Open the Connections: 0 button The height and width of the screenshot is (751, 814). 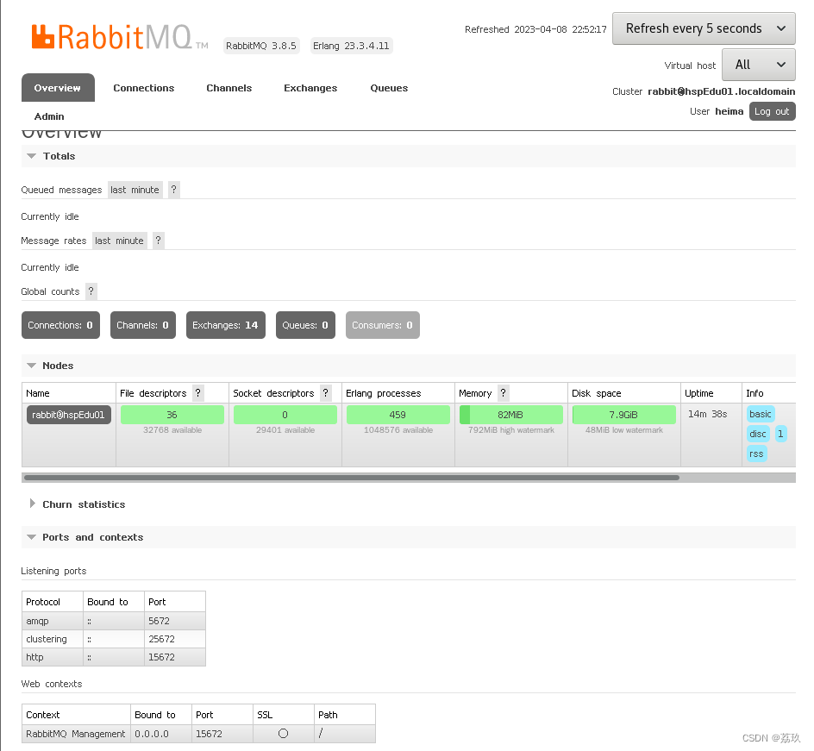[59, 324]
